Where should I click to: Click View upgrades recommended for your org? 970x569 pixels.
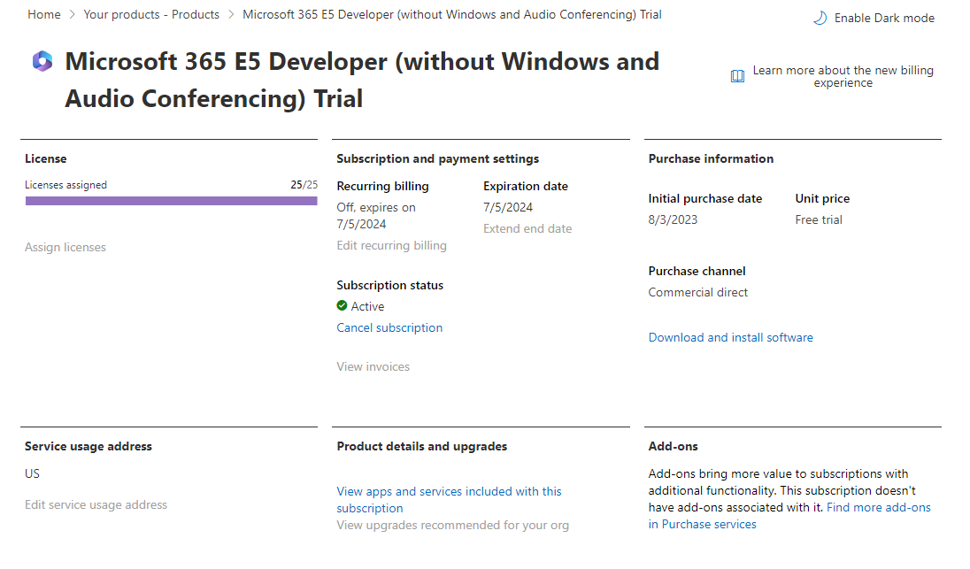tap(453, 525)
